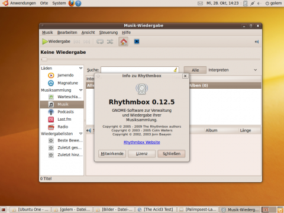
Task: Click the workspace switcher in bottom panel
Action: coord(269,209)
